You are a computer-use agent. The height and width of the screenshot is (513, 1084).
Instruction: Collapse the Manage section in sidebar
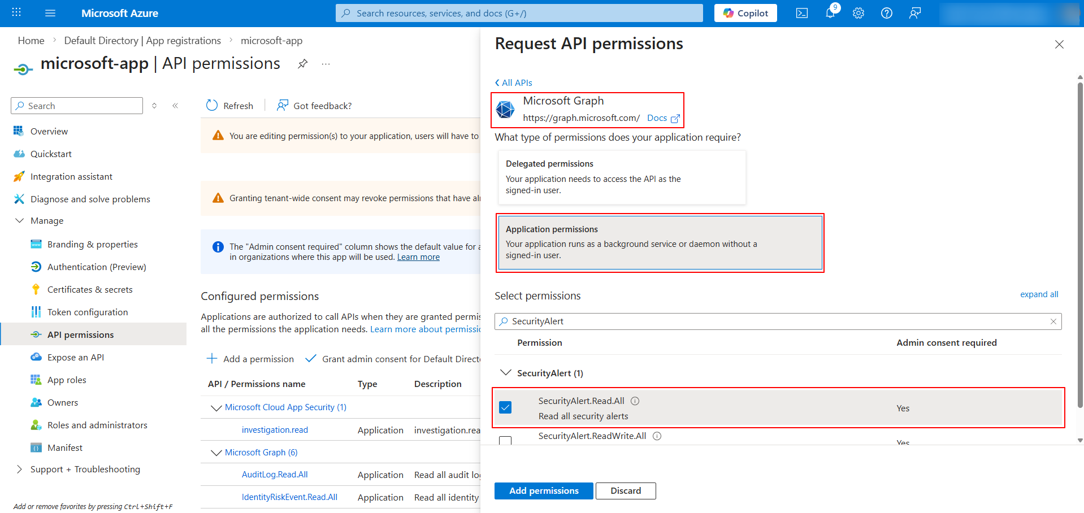click(x=19, y=221)
